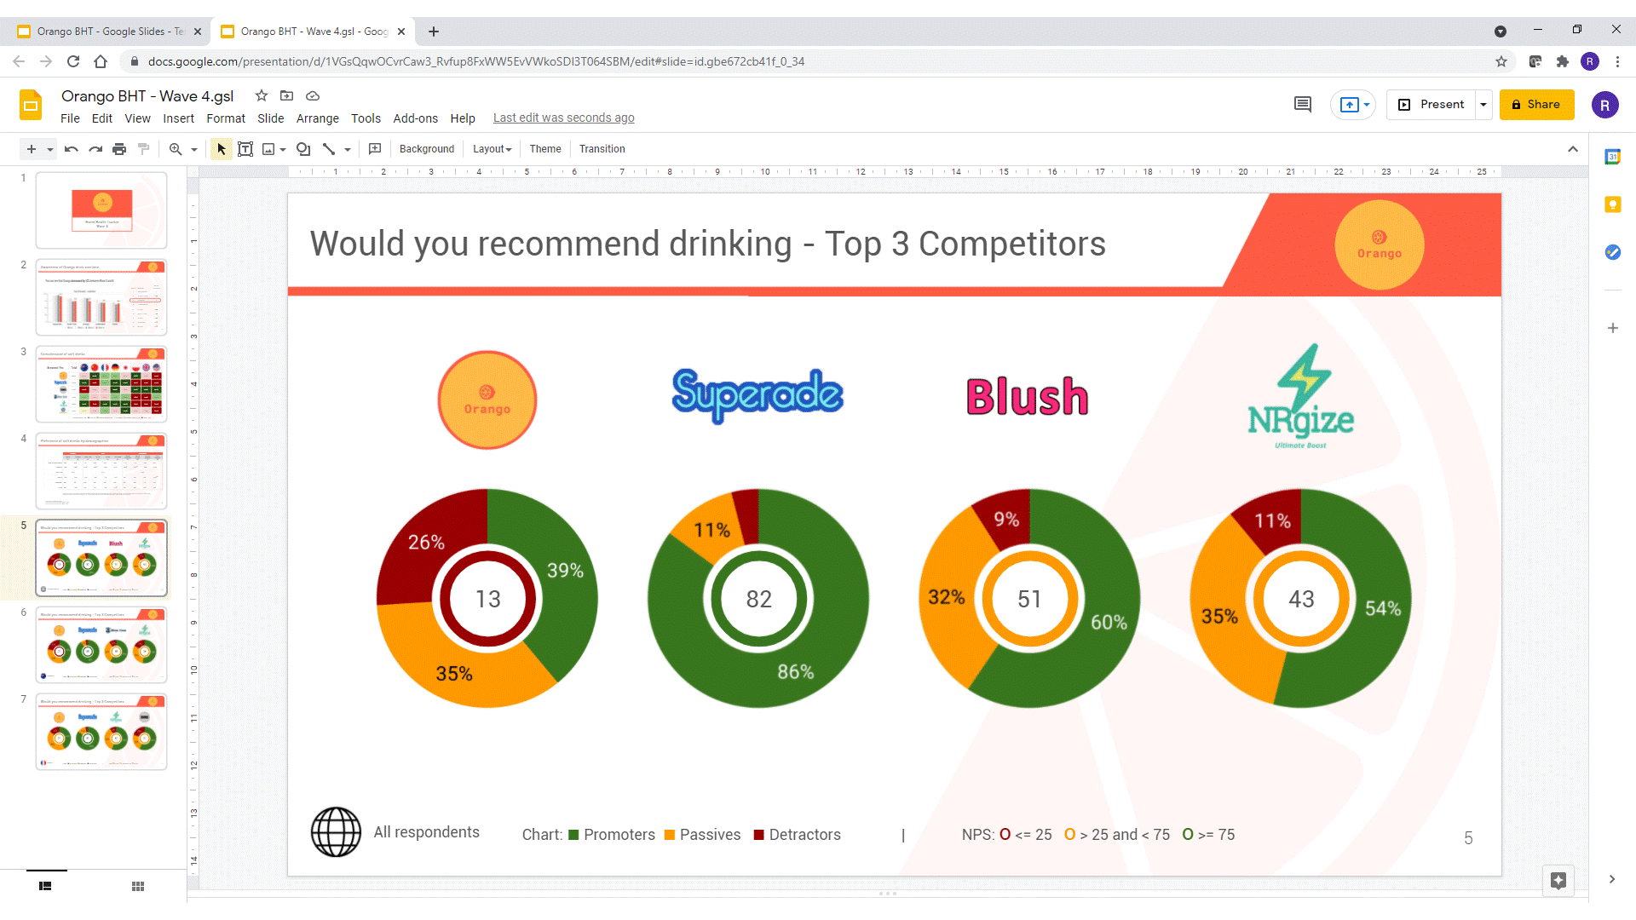The height and width of the screenshot is (920, 1636).
Task: Open the Insert menu
Action: (x=179, y=118)
